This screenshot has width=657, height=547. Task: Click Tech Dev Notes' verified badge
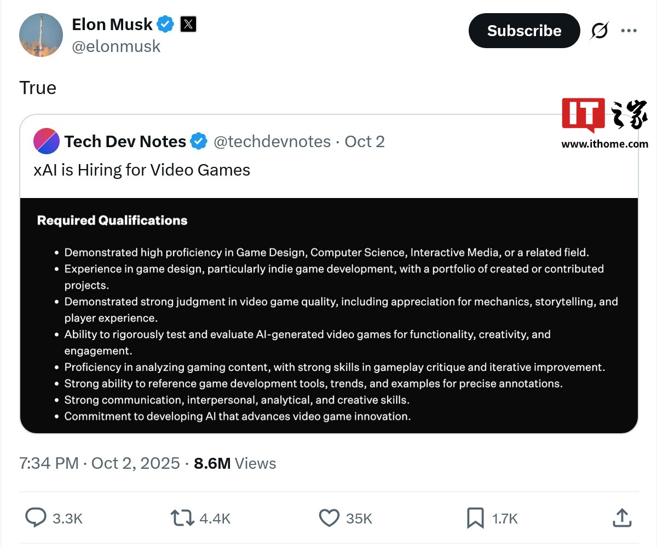[199, 142]
